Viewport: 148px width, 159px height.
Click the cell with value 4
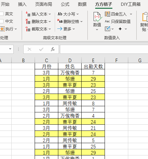(x=93, y=116)
